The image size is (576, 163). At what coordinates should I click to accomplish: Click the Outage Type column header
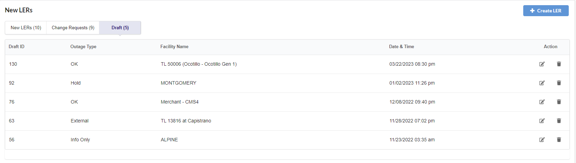(83, 47)
